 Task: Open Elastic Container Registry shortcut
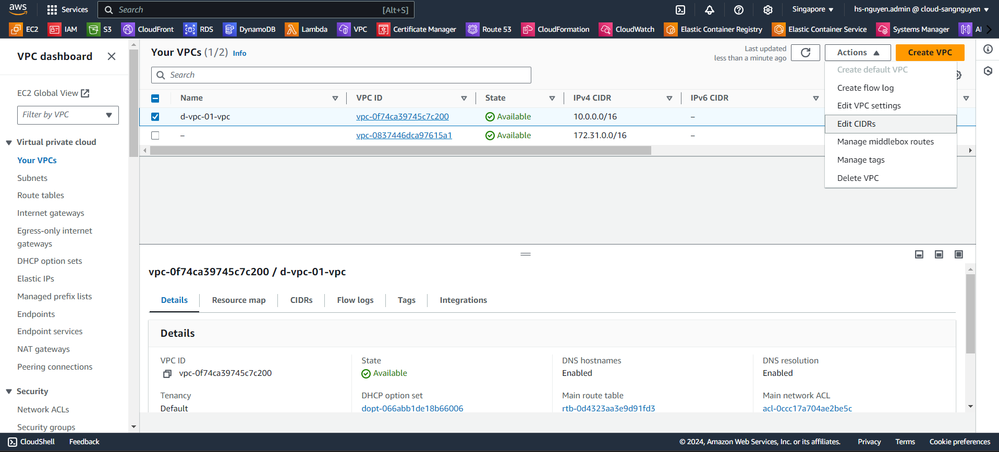(x=713, y=29)
